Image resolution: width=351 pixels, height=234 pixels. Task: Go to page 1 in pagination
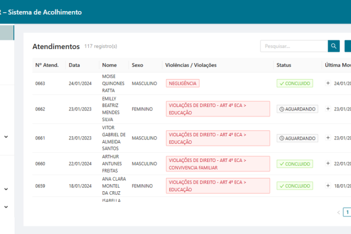click(347, 212)
